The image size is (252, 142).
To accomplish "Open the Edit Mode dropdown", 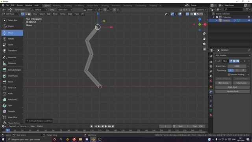I will coord(11,14).
